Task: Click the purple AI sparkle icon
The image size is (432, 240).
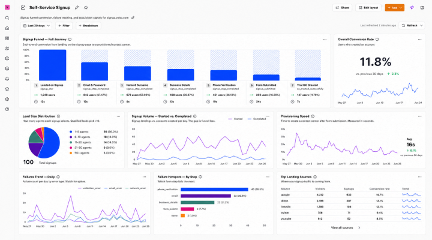Action: (412, 8)
